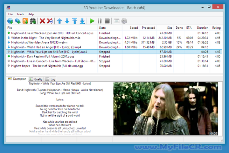Select Live in Concert Live from Wacken file
Viewport: 229px width, 153px height.
53,61
